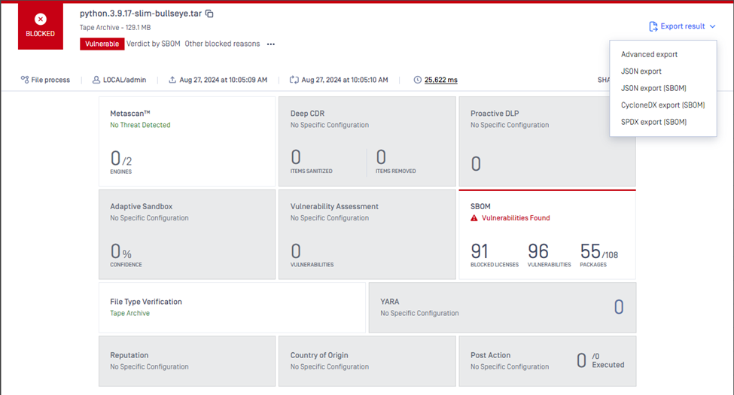
Task: Open the Metascan results card
Action: [187, 141]
